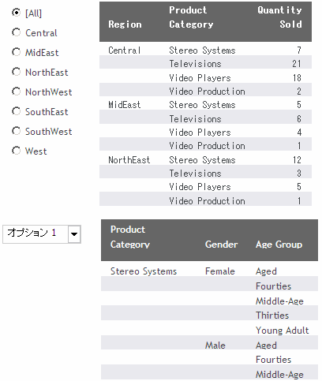Pick the West radio option
The height and width of the screenshot is (381, 322).
tap(16, 151)
